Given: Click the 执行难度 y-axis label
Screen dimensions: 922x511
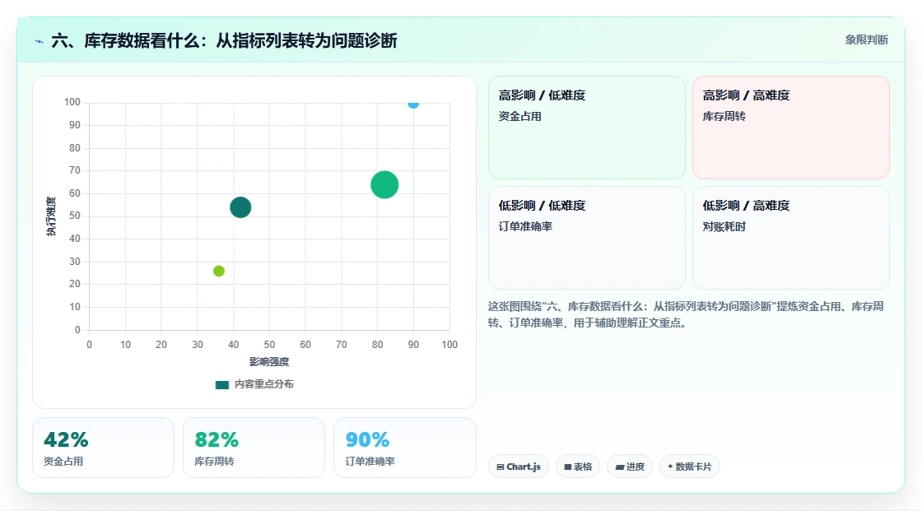Looking at the screenshot, I should (x=51, y=216).
